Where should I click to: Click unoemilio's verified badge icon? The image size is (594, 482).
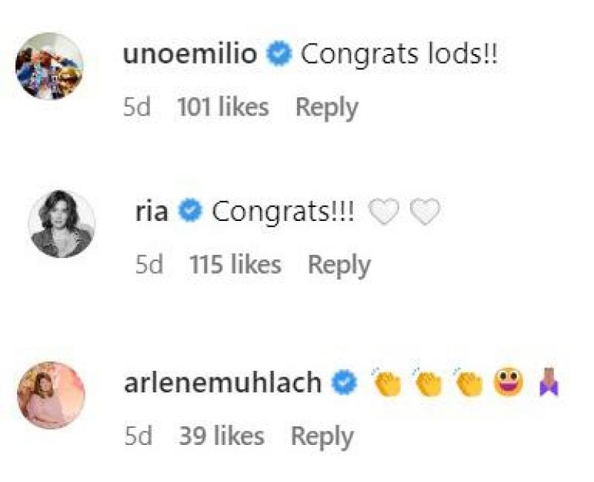coord(280,55)
